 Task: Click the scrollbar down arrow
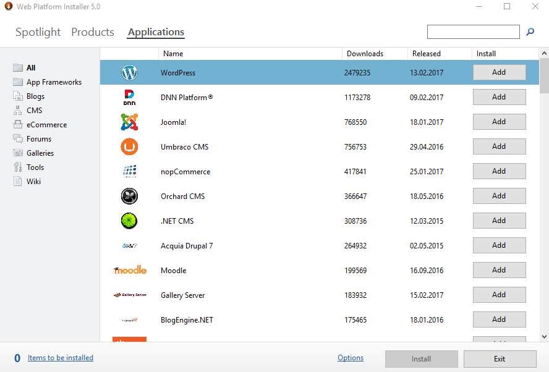(544, 337)
